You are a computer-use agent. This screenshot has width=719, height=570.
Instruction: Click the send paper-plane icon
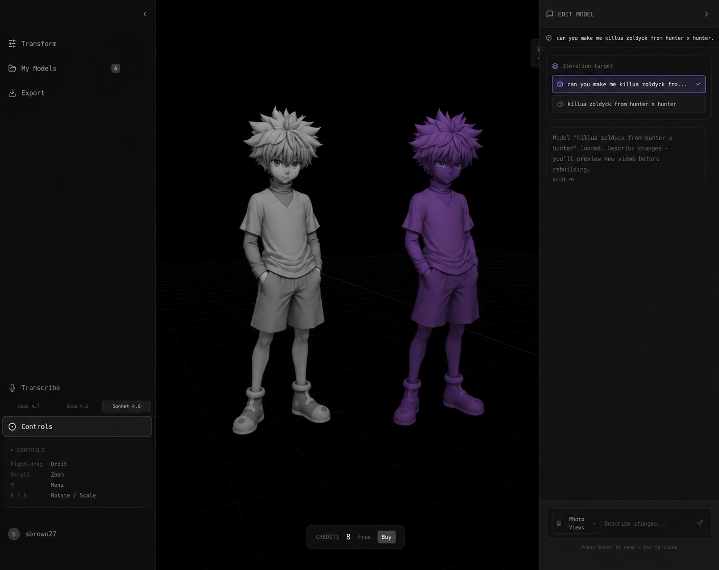coord(699,523)
